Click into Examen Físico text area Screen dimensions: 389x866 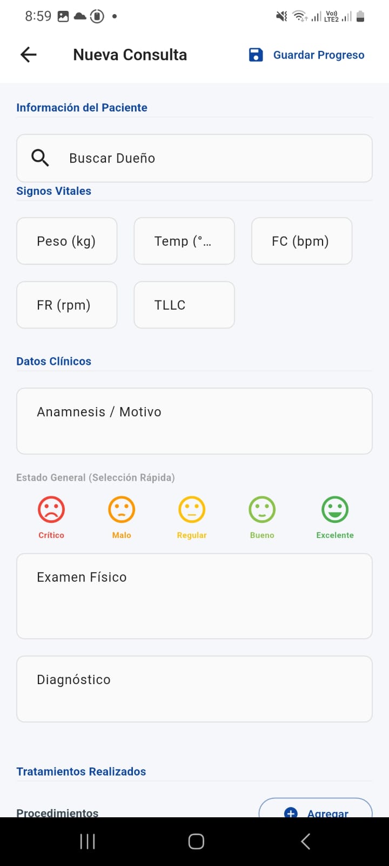pos(194,596)
